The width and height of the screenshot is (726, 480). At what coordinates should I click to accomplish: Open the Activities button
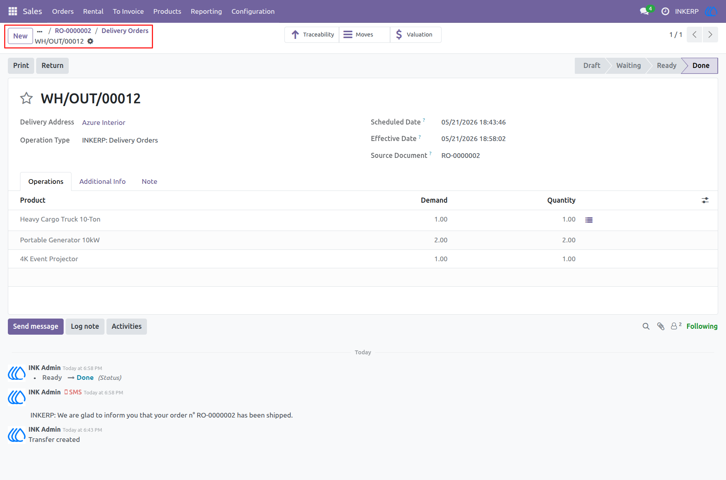tap(126, 326)
